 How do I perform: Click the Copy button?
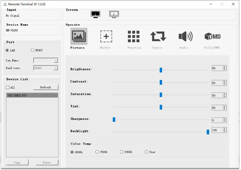17,162
